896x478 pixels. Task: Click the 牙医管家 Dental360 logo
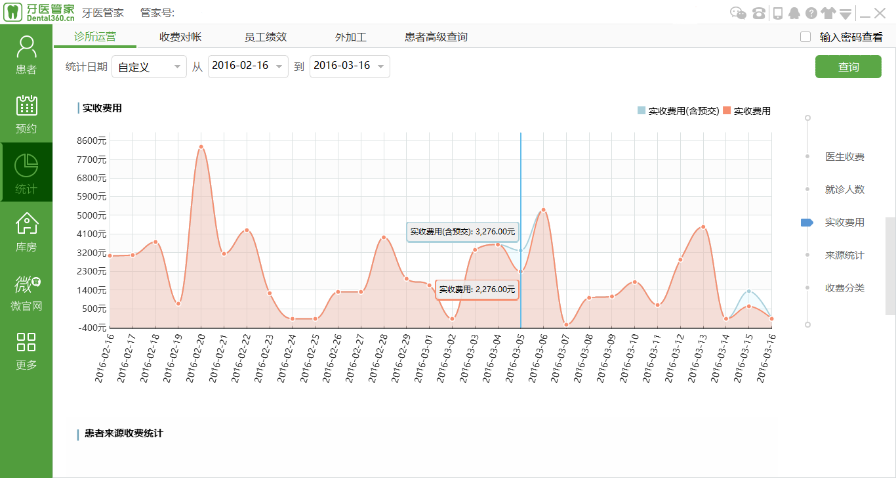point(39,12)
